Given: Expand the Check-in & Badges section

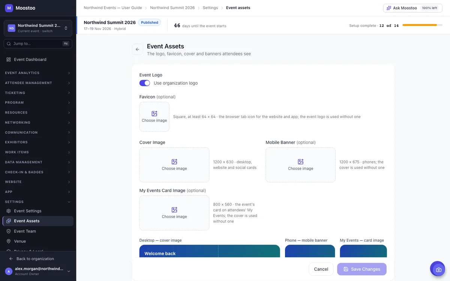Looking at the screenshot, I should 38,172.
